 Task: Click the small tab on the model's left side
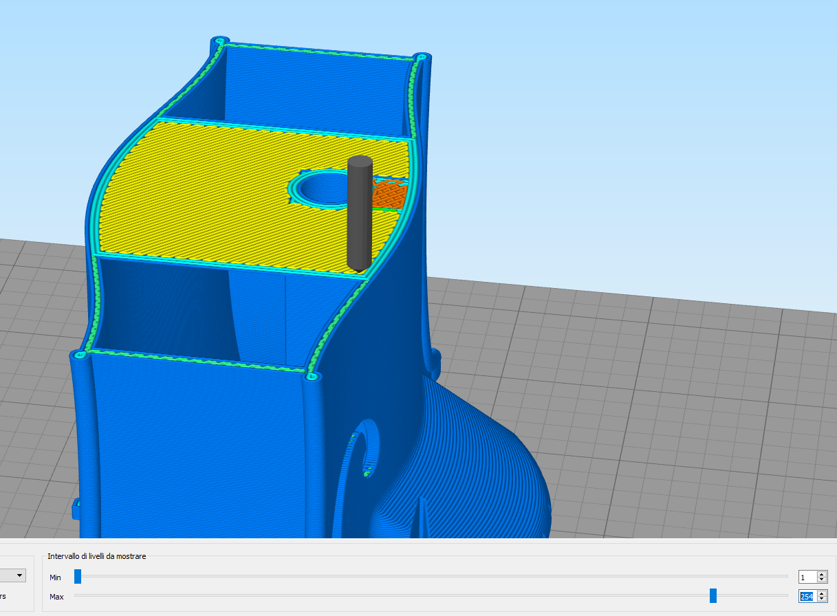tap(76, 508)
